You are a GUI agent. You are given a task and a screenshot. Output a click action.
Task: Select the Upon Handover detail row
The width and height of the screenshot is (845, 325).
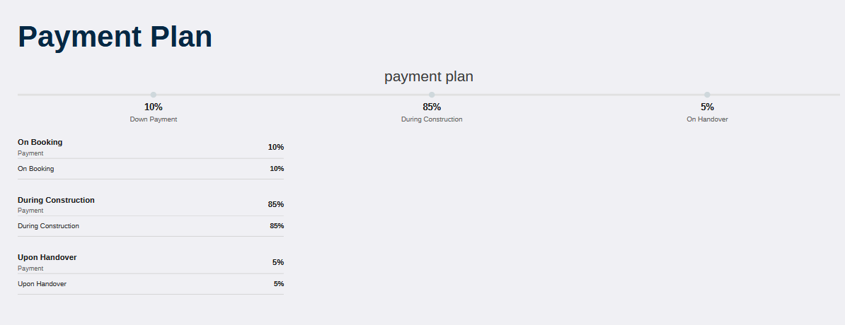tap(151, 283)
